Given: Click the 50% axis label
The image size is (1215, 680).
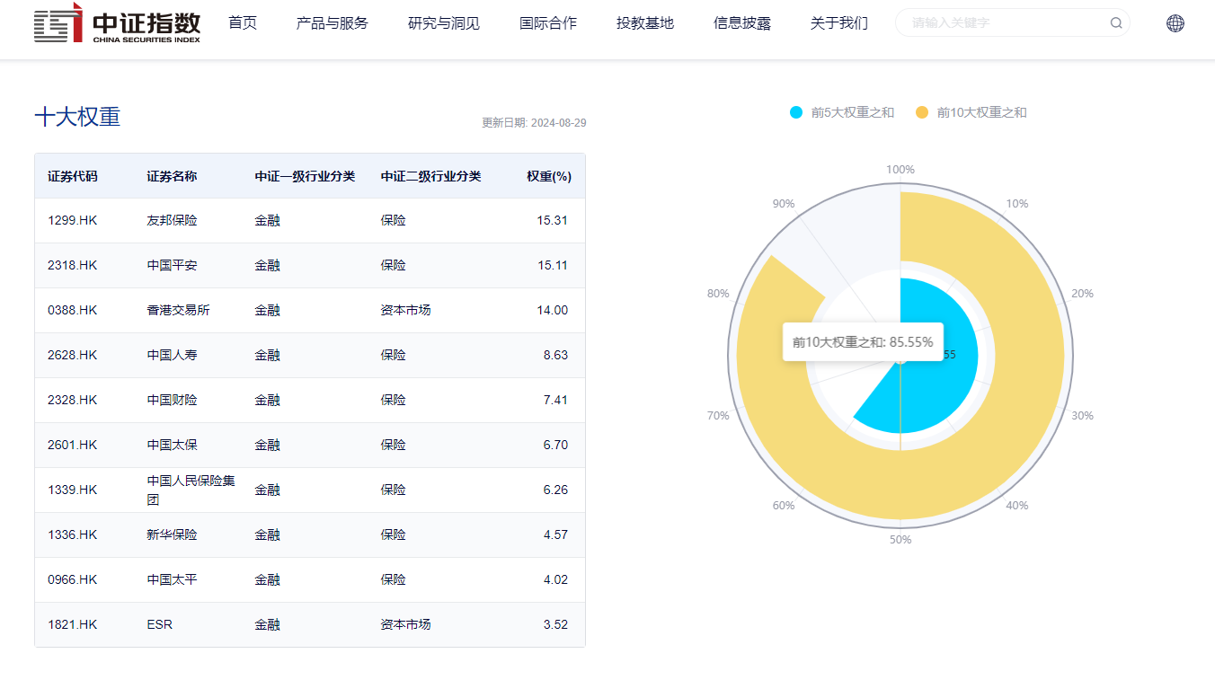Looking at the screenshot, I should click(x=900, y=539).
